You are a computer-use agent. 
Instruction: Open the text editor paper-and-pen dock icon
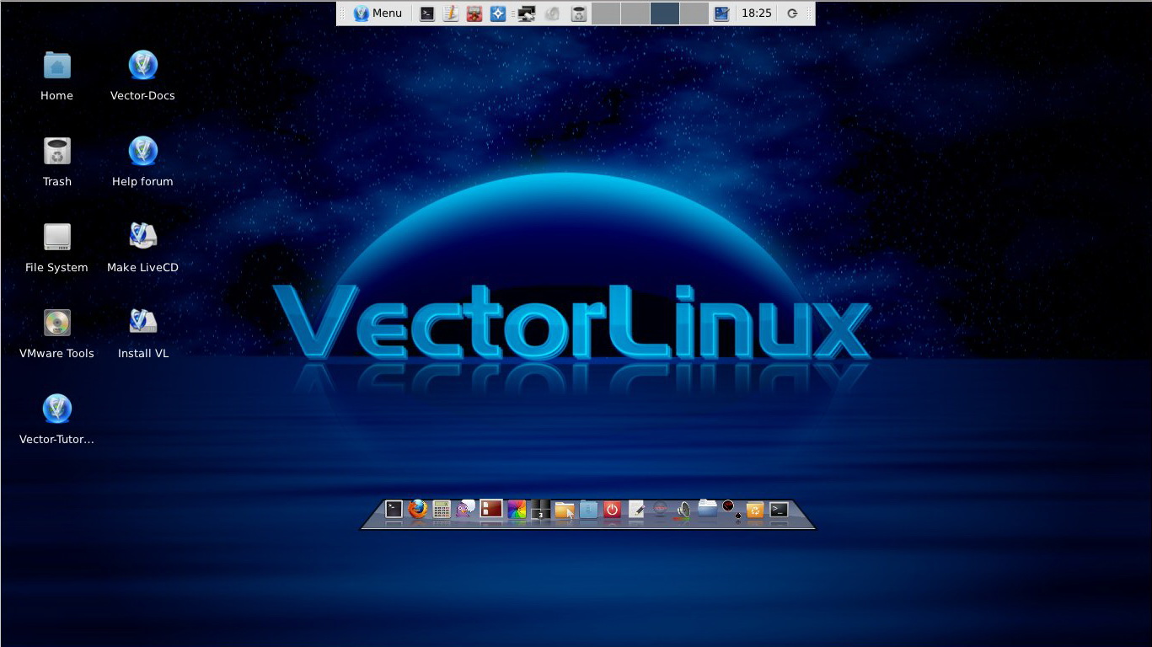click(636, 509)
